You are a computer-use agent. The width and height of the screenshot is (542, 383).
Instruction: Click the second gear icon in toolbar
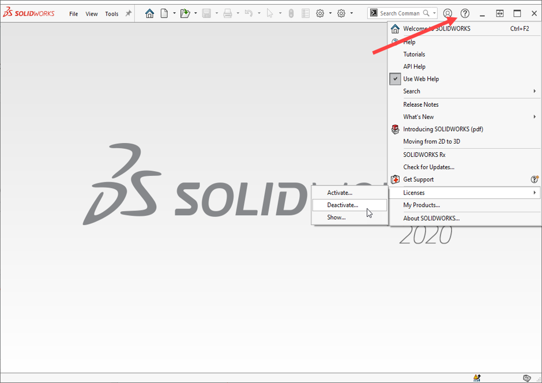click(x=341, y=13)
